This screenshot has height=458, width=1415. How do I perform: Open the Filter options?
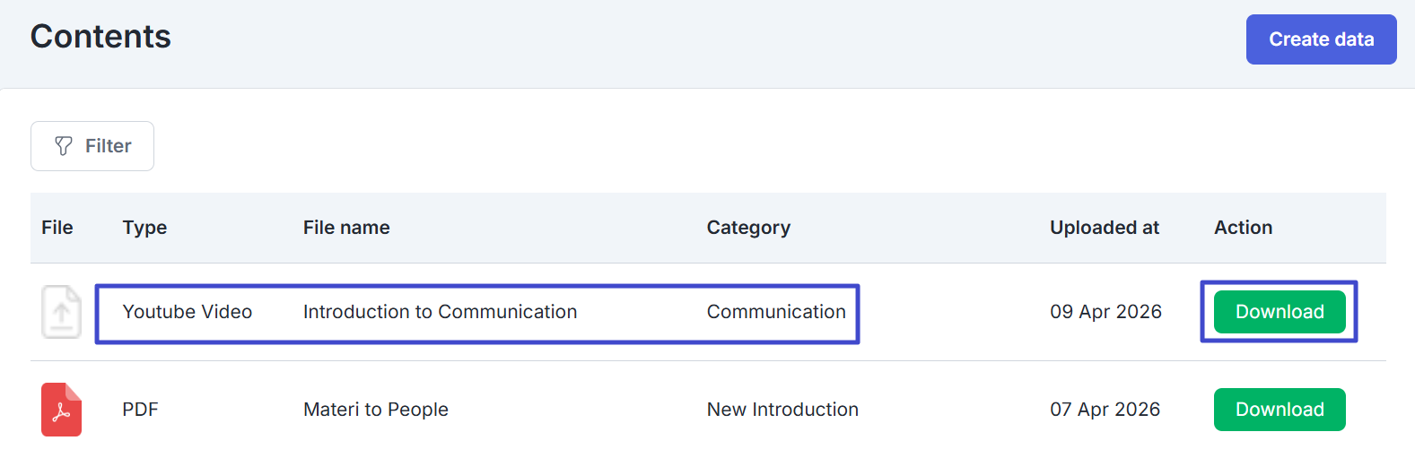coord(92,146)
